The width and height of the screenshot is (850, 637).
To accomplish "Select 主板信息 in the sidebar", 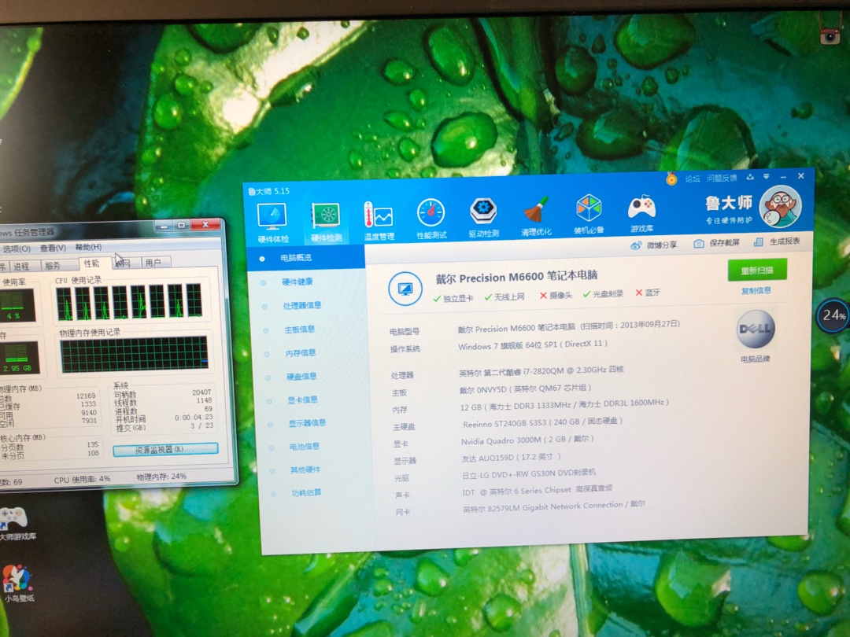I will point(299,330).
